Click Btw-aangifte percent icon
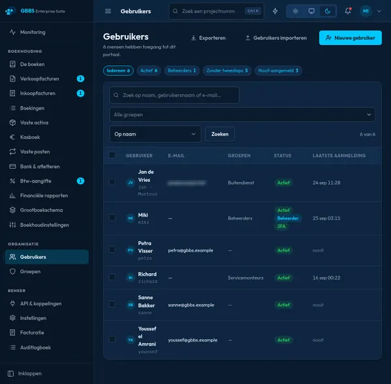The width and height of the screenshot is (391, 384). [x=12, y=181]
